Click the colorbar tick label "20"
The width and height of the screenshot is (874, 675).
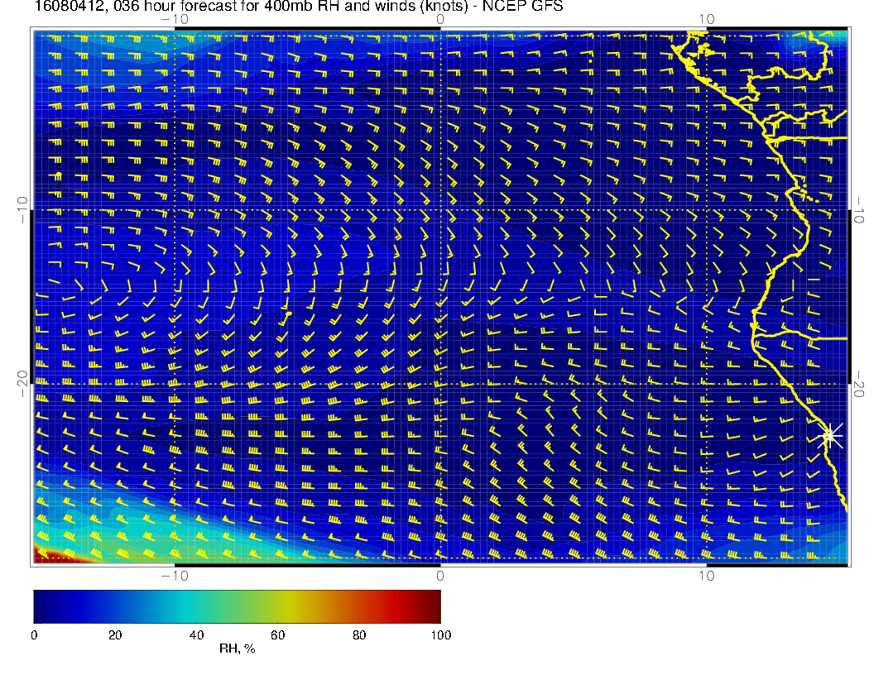point(115,634)
